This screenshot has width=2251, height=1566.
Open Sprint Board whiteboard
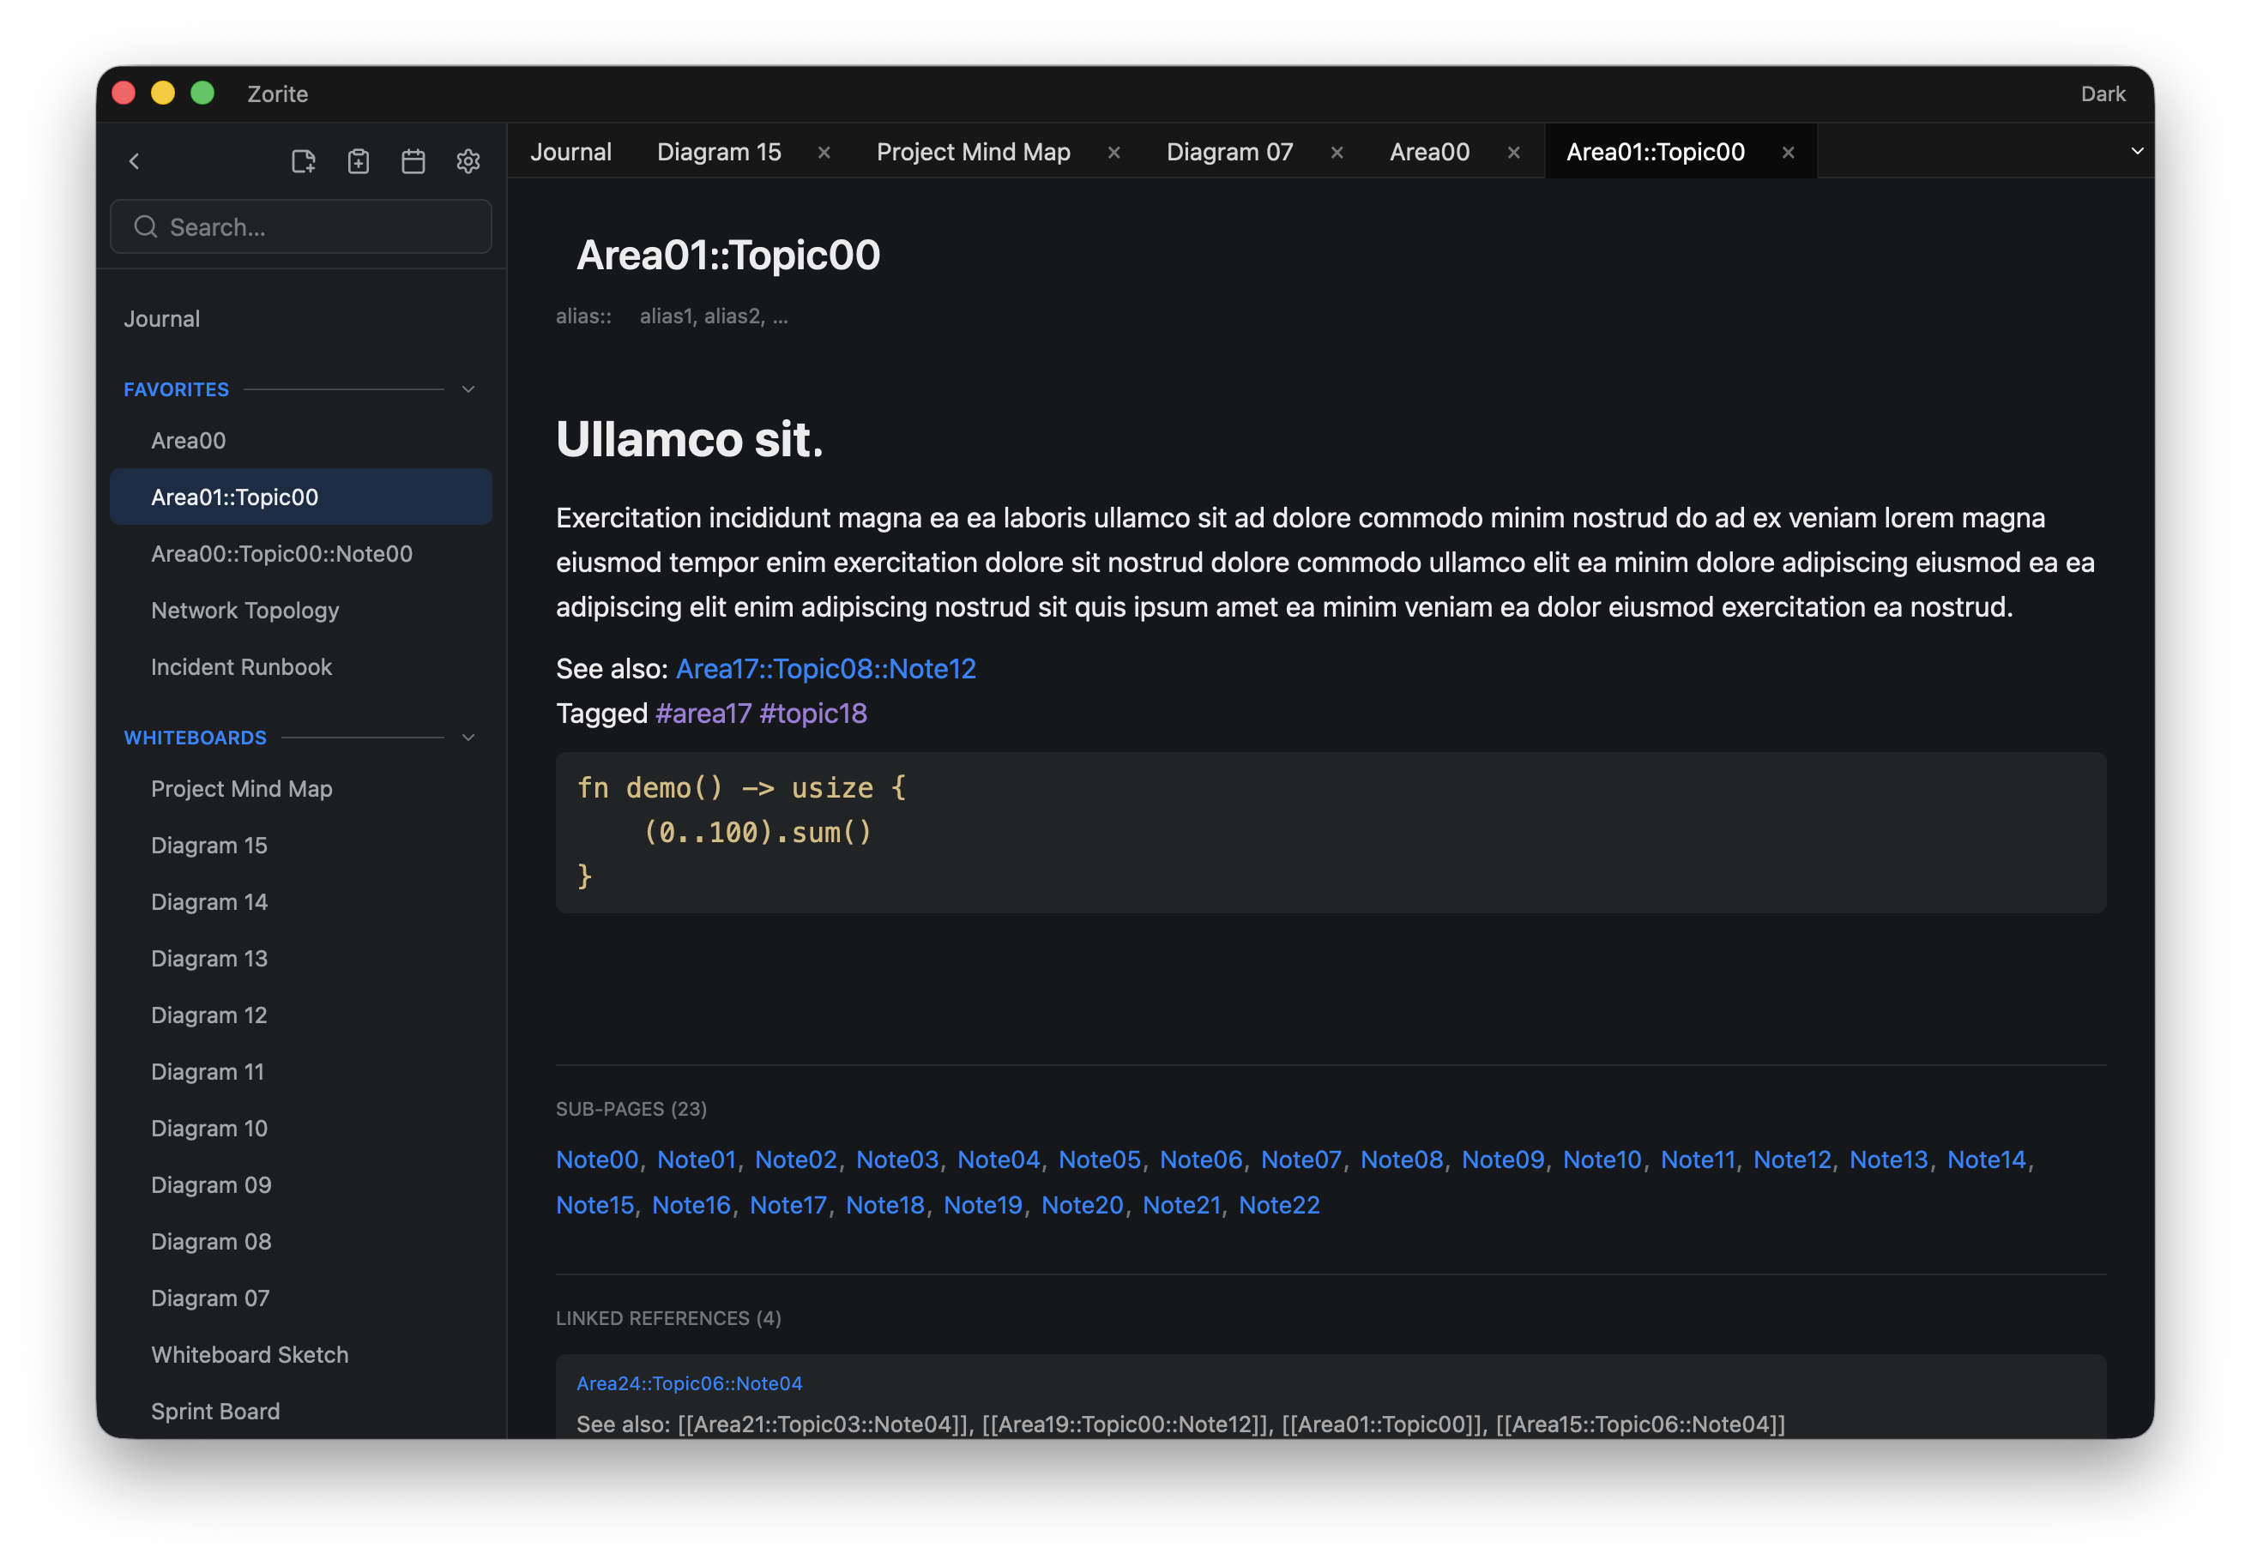(x=301, y=1411)
